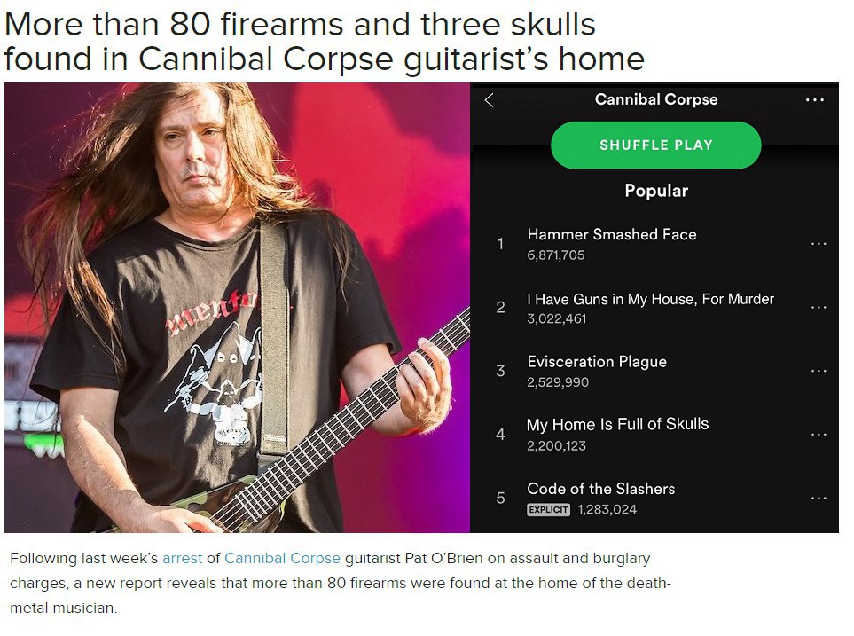The image size is (854, 636).
Task: Open the 'arrest' link in the article
Action: tap(182, 559)
